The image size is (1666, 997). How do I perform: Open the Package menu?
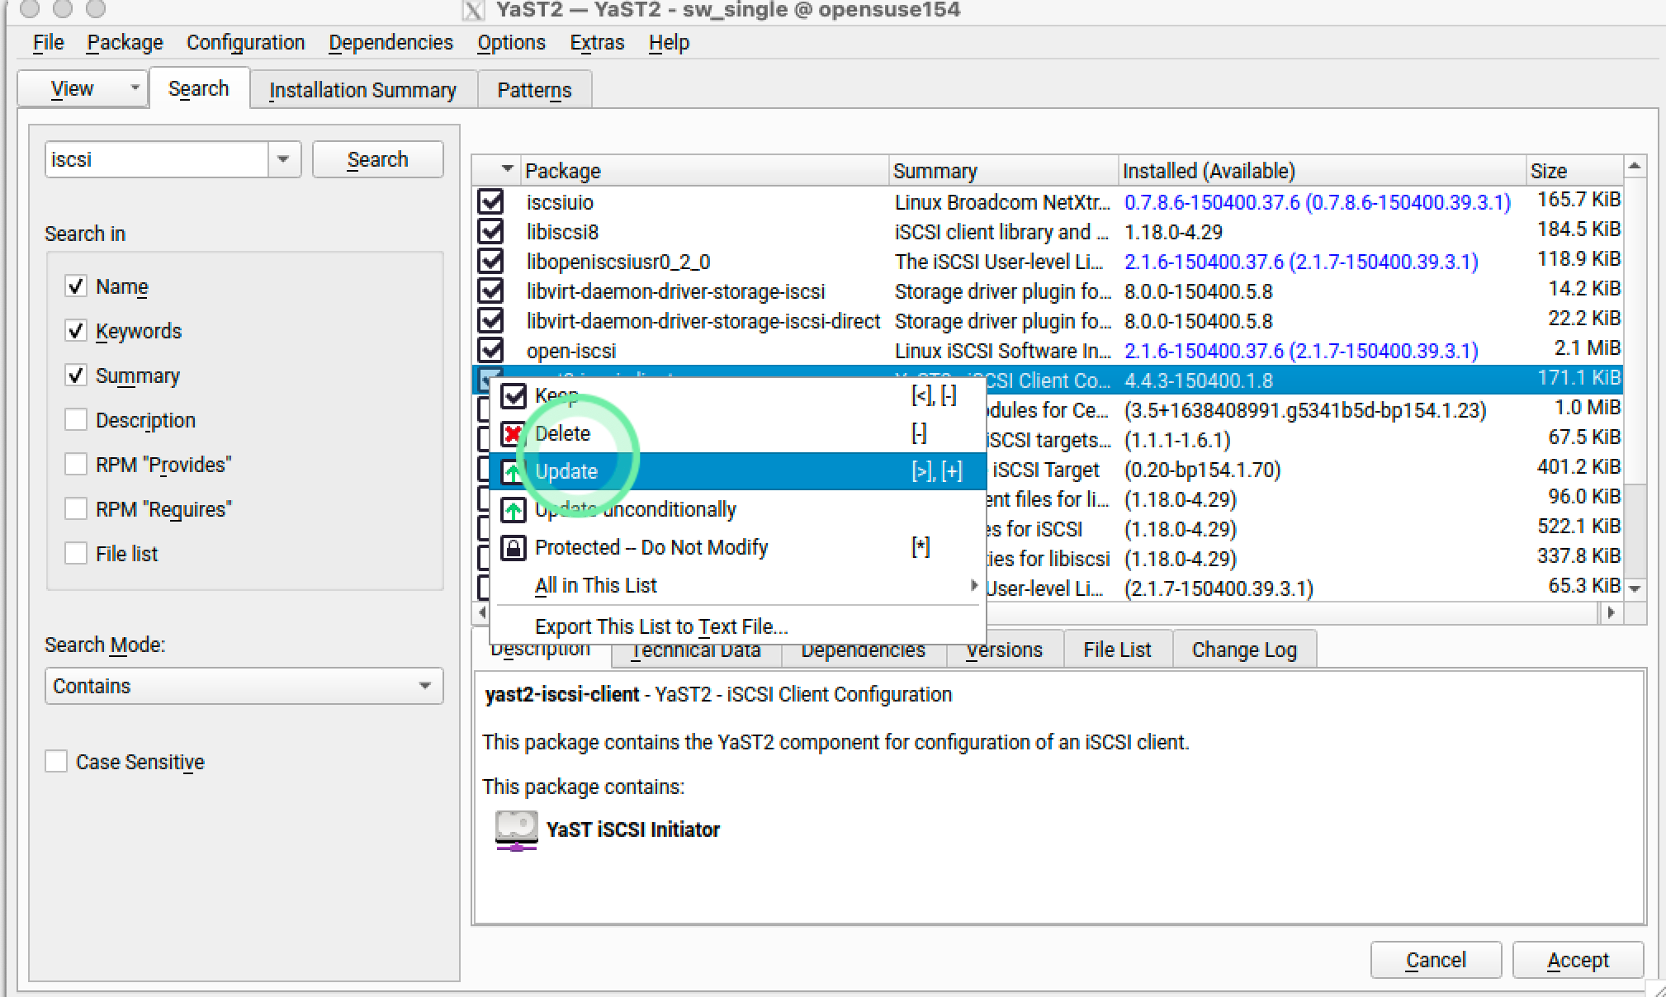125,42
